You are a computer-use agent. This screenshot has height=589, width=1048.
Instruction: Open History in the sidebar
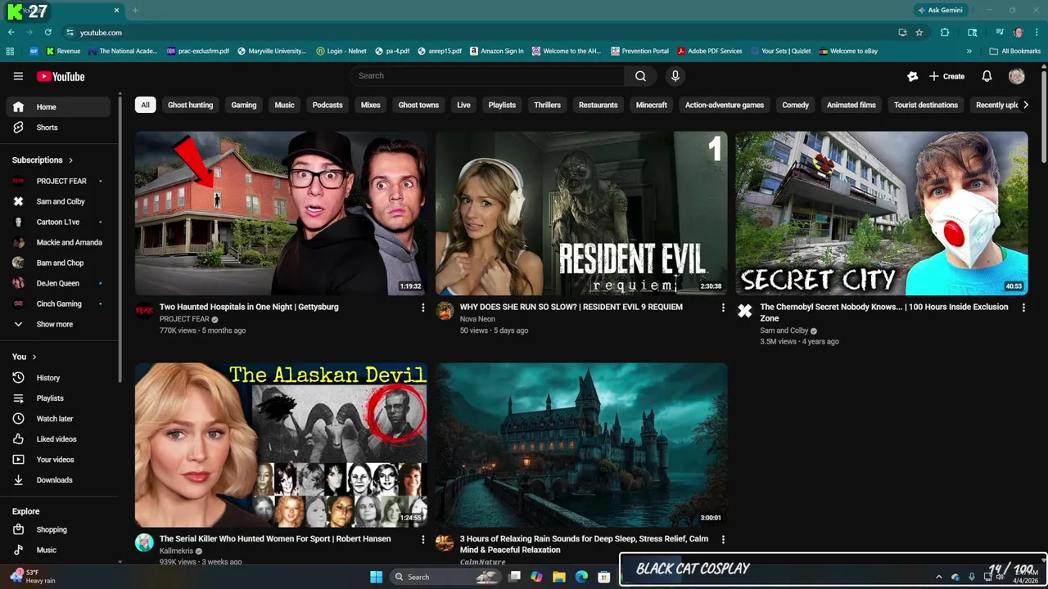[58, 378]
